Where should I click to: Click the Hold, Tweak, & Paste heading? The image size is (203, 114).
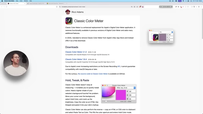click(77, 80)
